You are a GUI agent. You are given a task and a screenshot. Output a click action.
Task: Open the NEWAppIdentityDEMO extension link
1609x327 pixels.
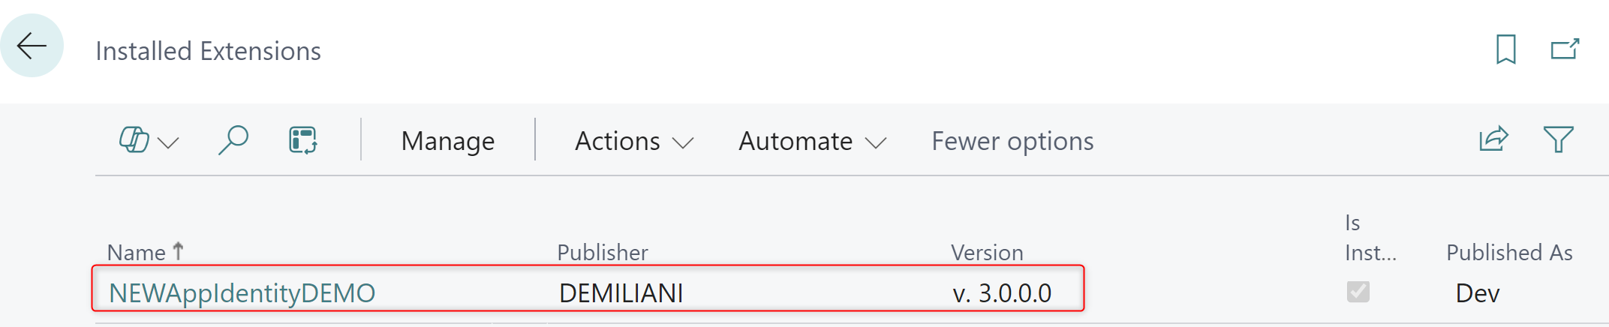coord(242,292)
